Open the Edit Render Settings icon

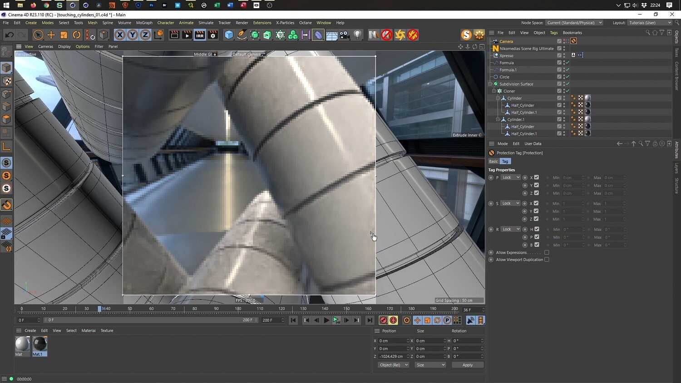pyautogui.click(x=213, y=35)
